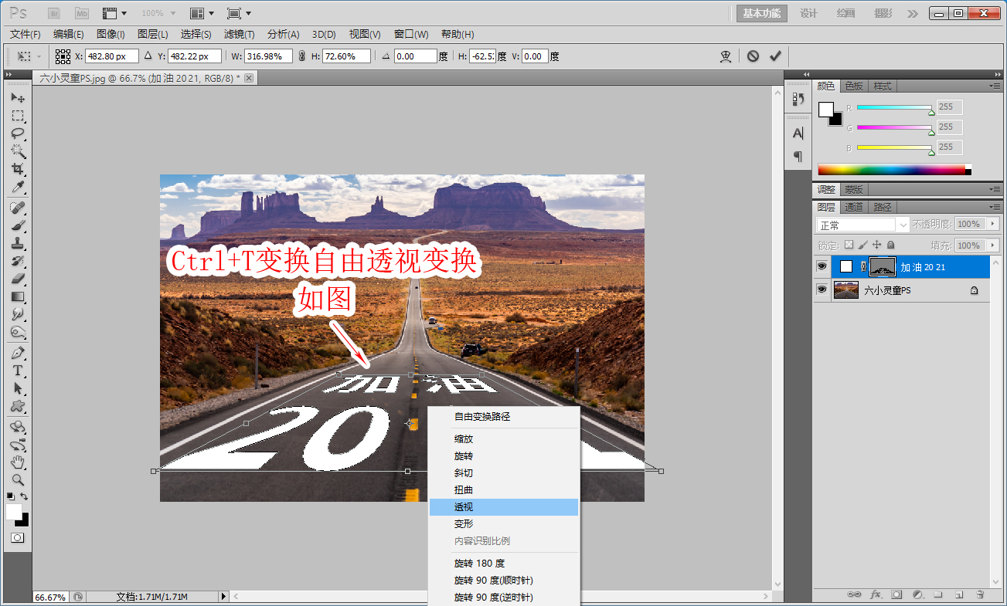Select the Healing Brush tool
1007x606 pixels.
[18, 208]
